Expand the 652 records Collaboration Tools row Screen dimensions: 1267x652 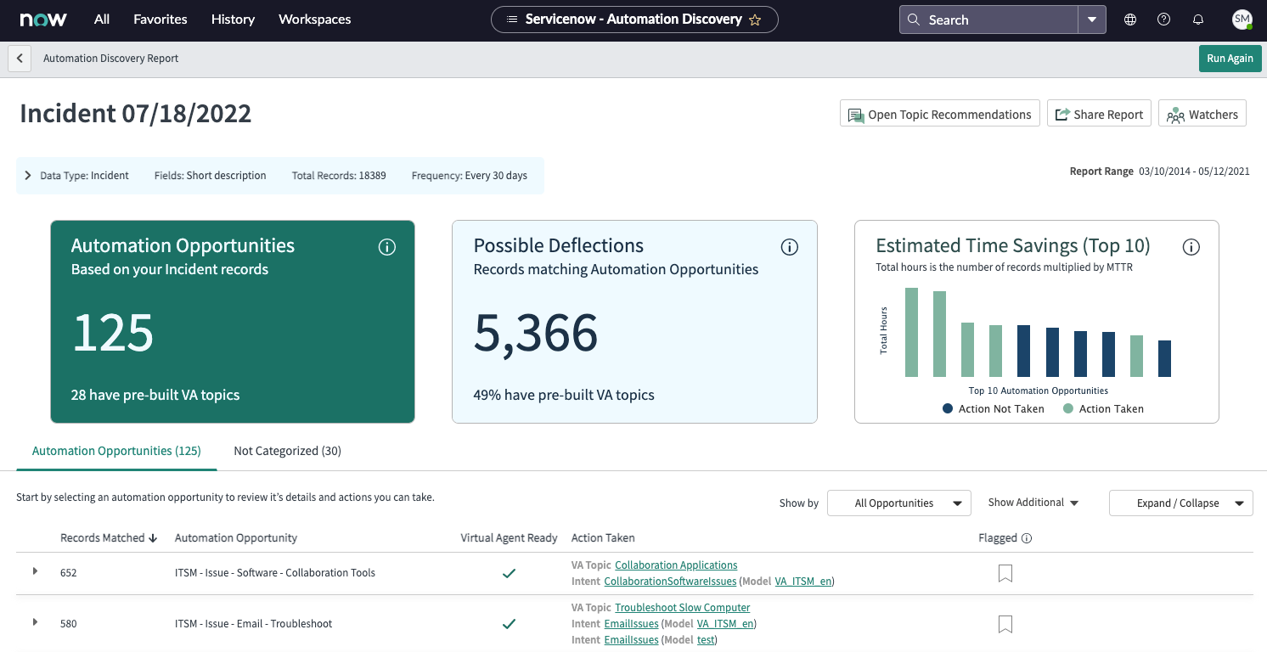35,571
